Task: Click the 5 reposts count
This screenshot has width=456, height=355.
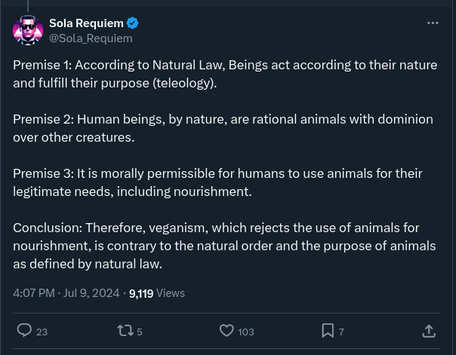Action: (140, 332)
